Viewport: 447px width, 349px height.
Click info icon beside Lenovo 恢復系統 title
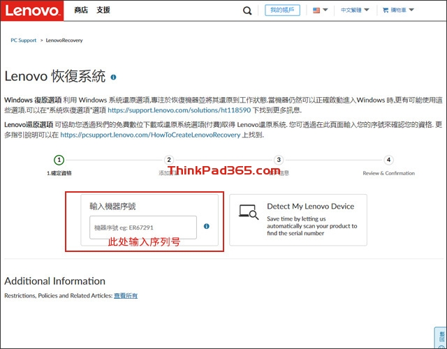(113, 77)
